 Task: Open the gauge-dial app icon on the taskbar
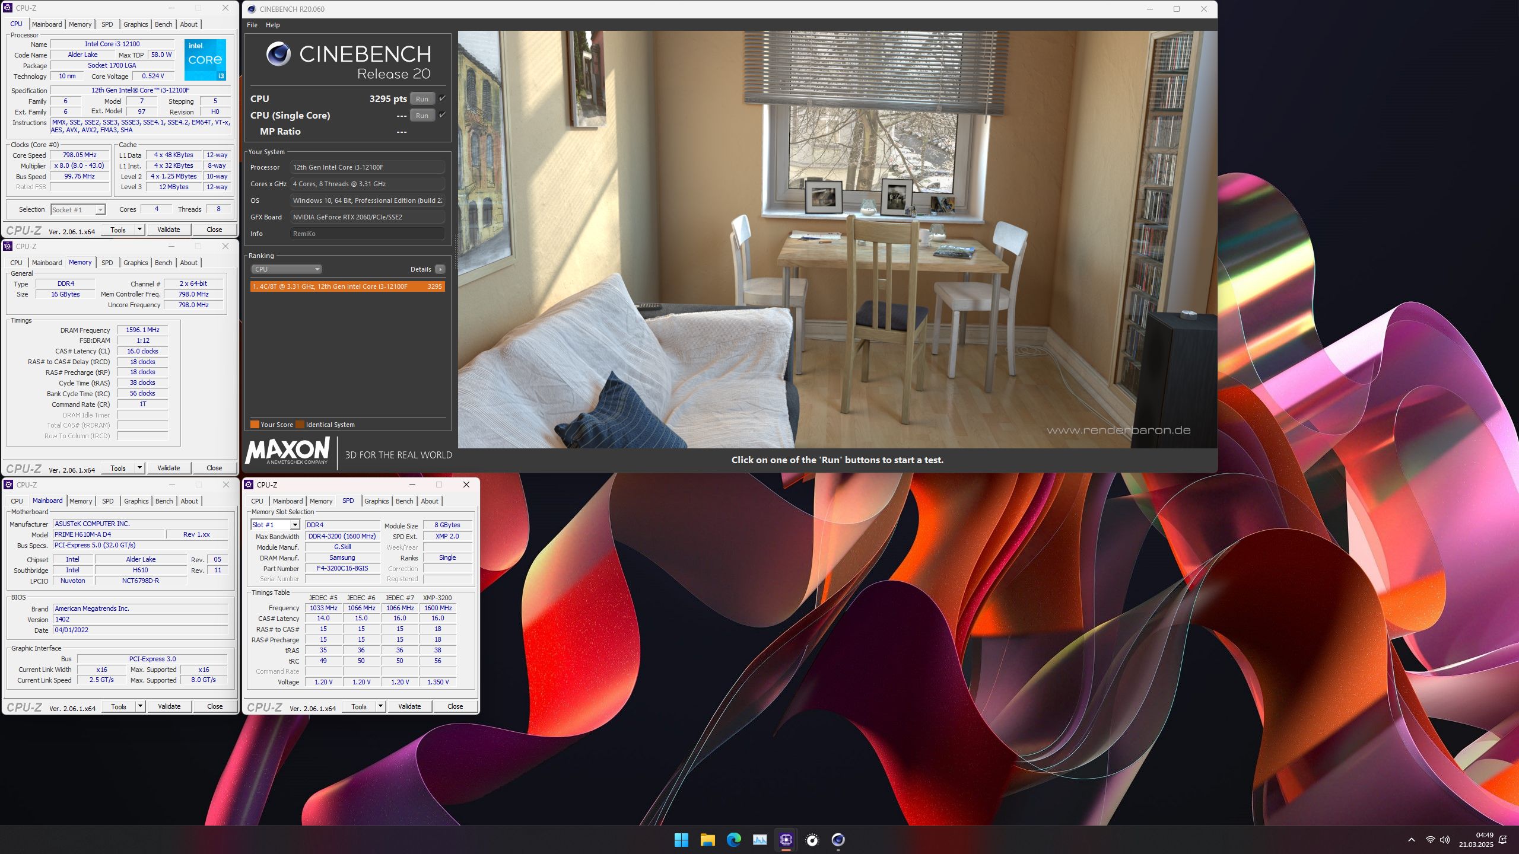(x=812, y=840)
